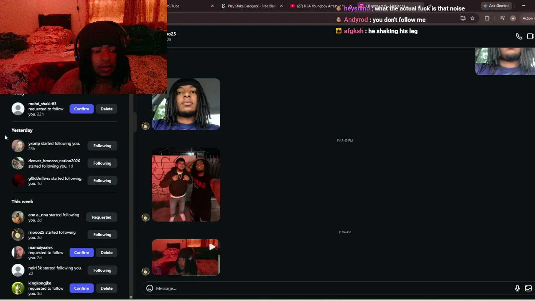This screenshot has height=301, width=535.
Task: Close the YouTube tab
Action: 212,6
